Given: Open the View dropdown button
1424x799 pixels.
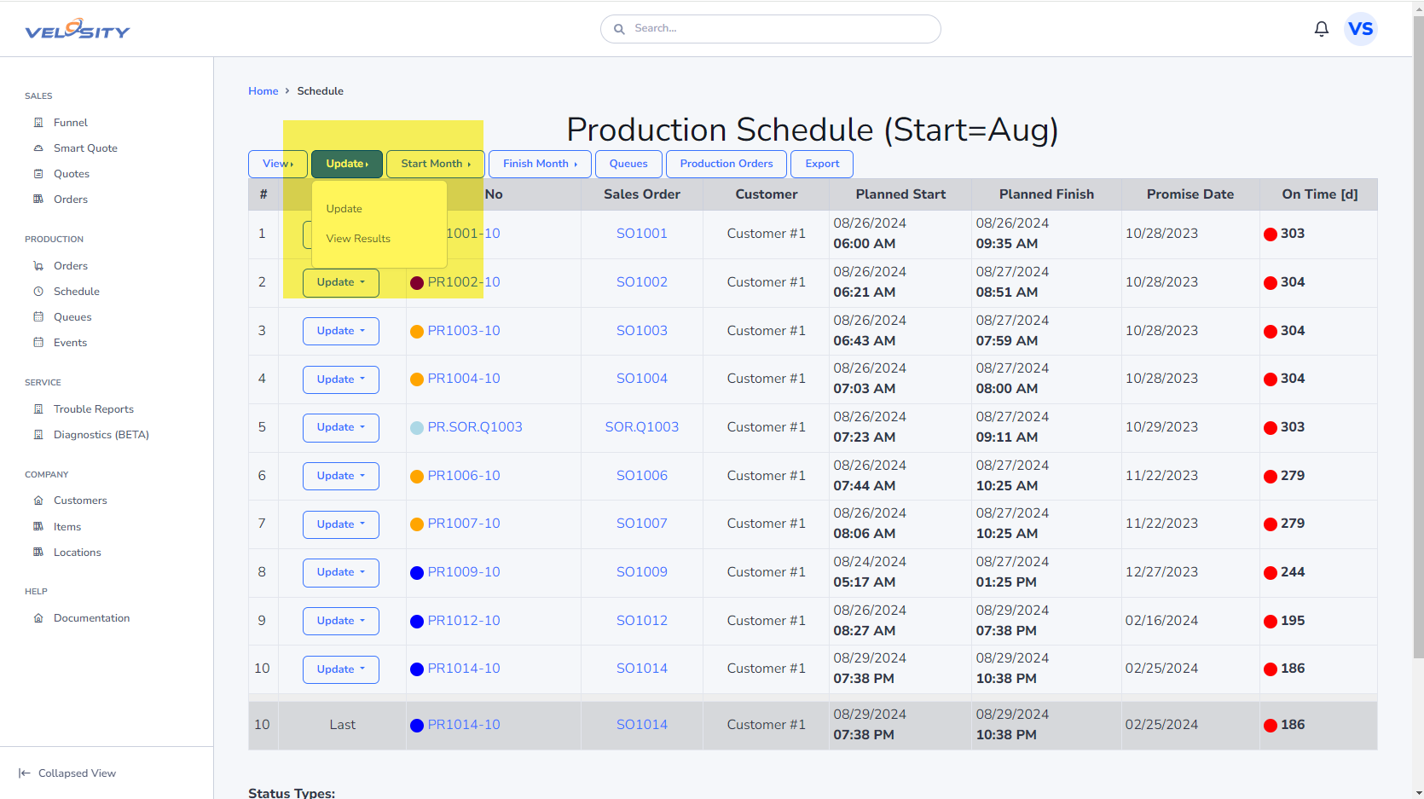Looking at the screenshot, I should (278, 164).
